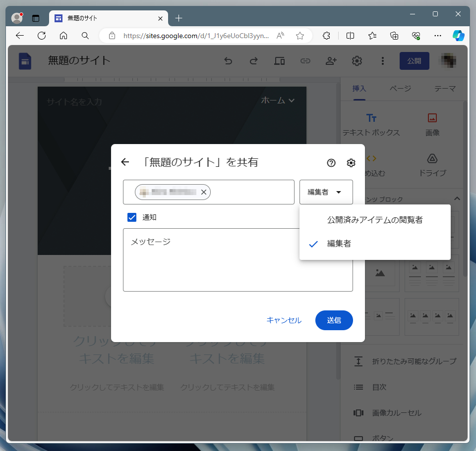Insert a 画像 from the panel
This screenshot has width=476, height=451.
click(432, 125)
